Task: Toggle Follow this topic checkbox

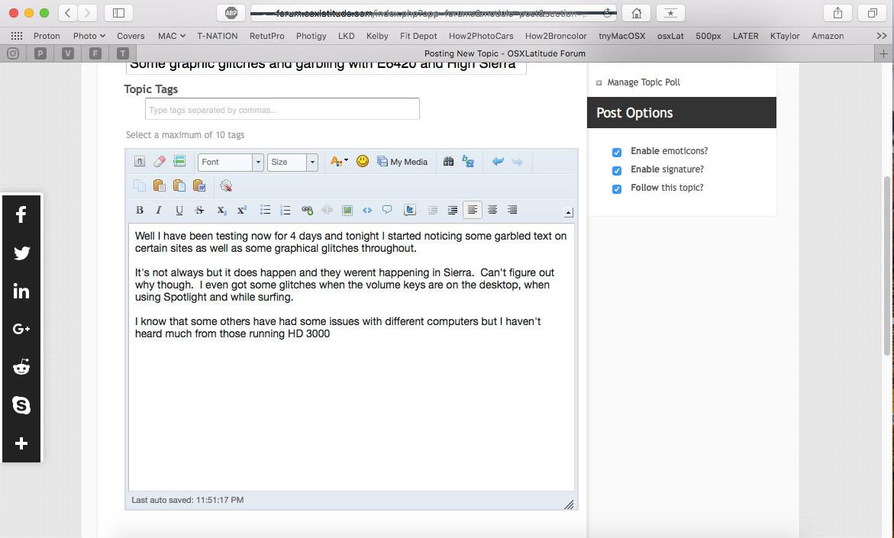Action: pyautogui.click(x=617, y=188)
